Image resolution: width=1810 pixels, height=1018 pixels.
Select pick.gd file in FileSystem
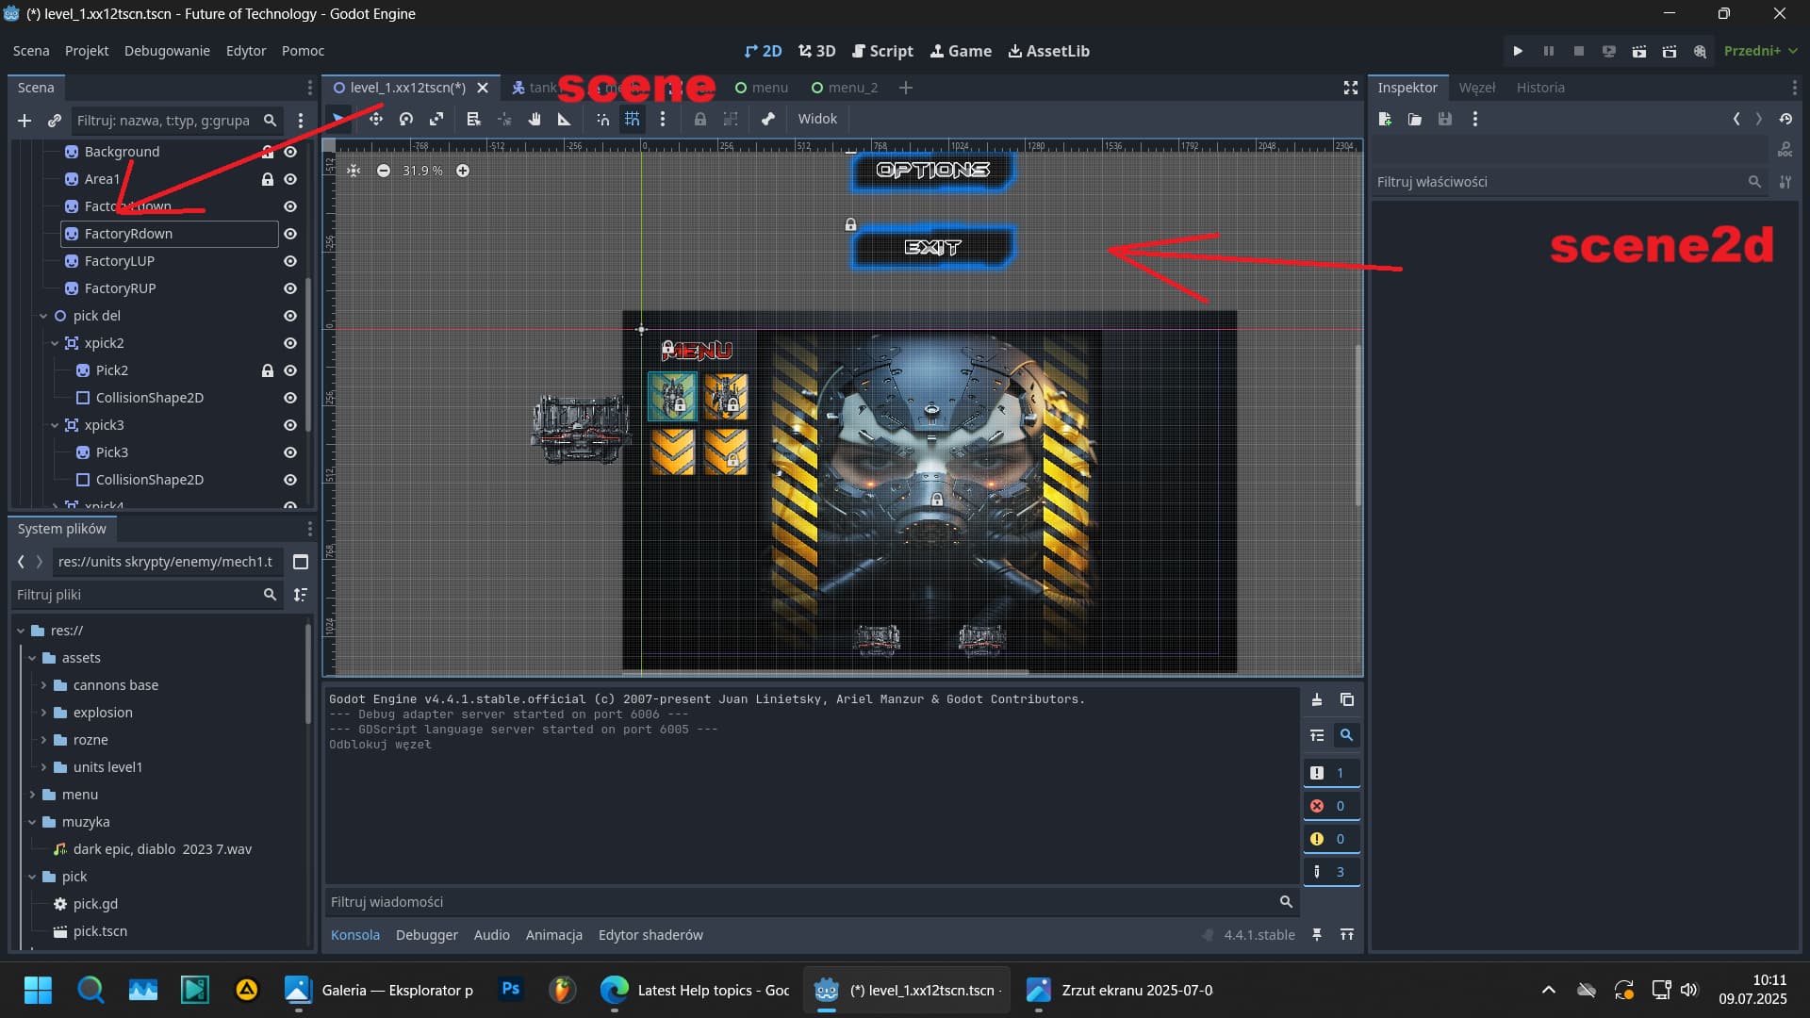coord(95,904)
